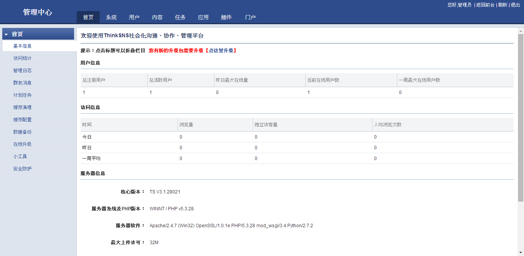Open 访问统计 in the sidebar
The image size is (524, 256).
pyautogui.click(x=22, y=58)
